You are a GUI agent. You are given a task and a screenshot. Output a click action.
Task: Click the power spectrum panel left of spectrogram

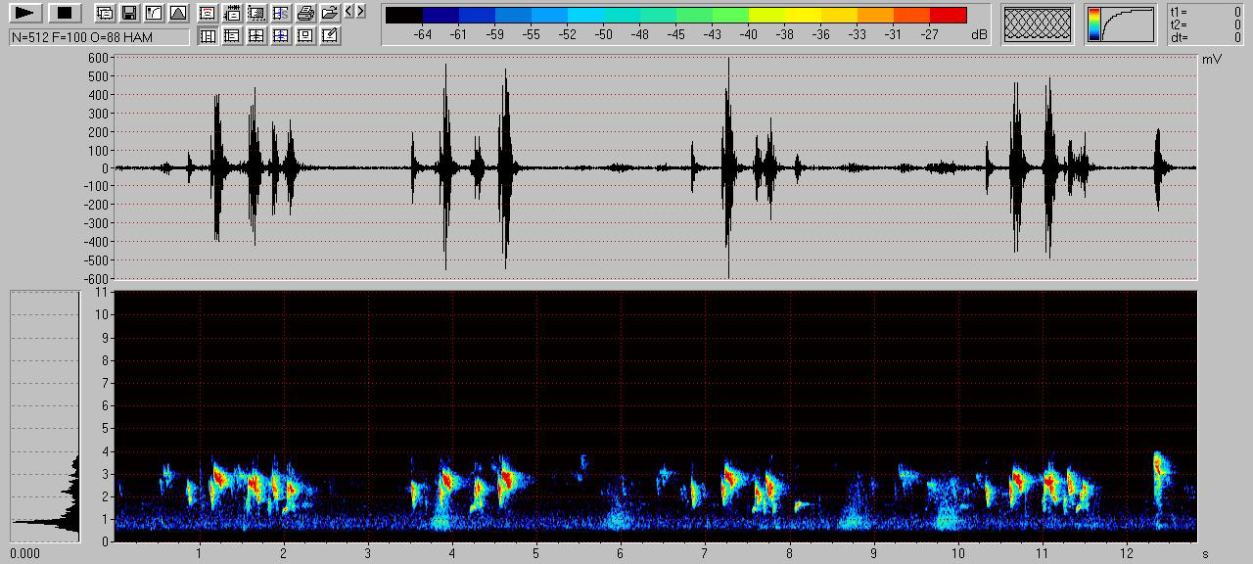(45, 415)
